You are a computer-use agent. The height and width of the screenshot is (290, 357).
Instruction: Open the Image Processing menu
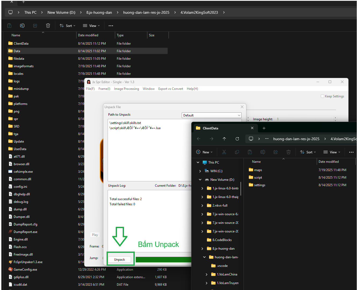(x=126, y=89)
